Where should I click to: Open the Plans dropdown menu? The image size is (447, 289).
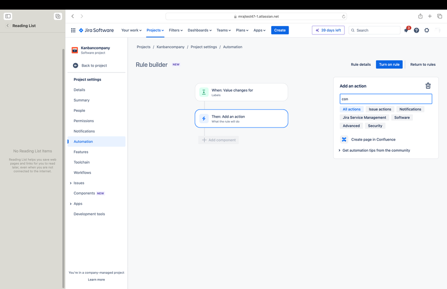coord(242,30)
